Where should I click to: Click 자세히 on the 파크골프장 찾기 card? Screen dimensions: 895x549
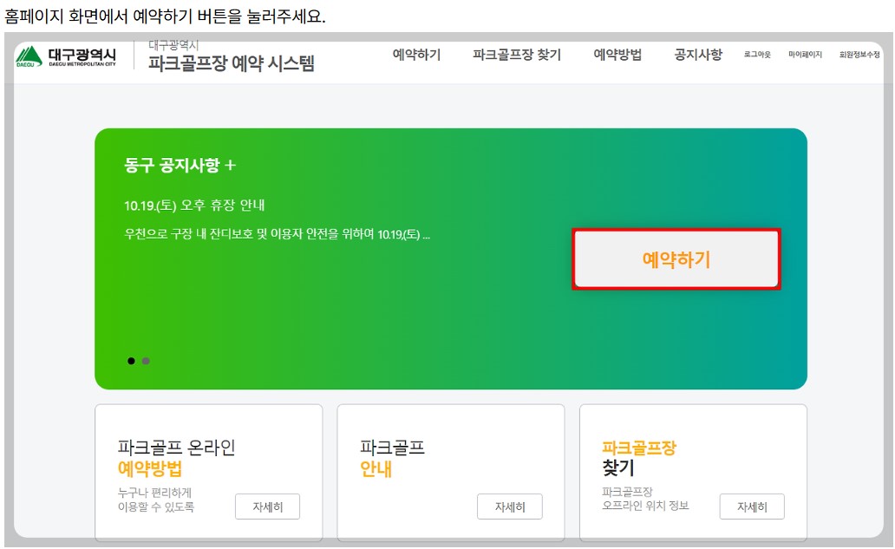(x=751, y=507)
